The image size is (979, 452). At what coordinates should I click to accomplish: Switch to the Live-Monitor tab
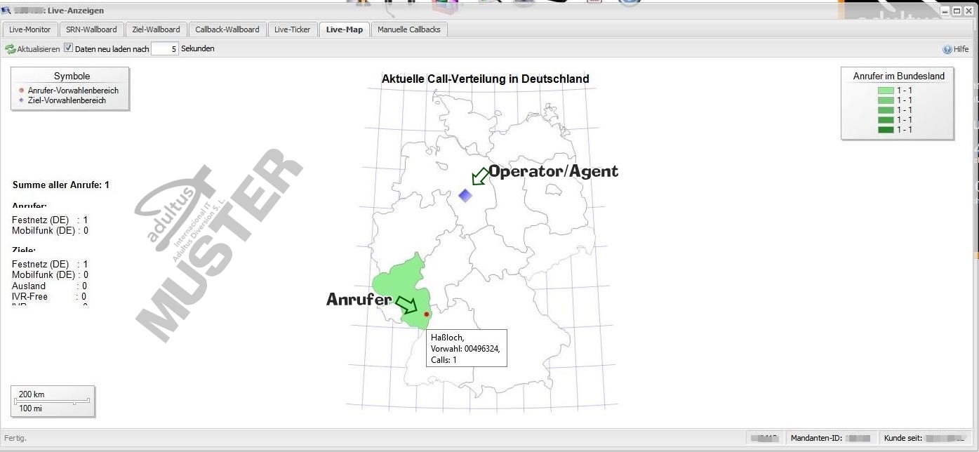(30, 29)
